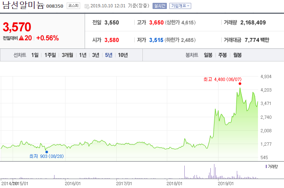Click the stock code 008350
Screen dimensions: 284x188
pos(55,6)
